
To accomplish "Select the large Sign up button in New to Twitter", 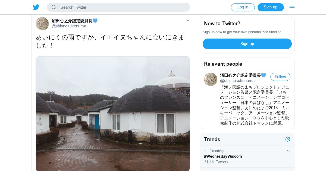I will 247,44.
